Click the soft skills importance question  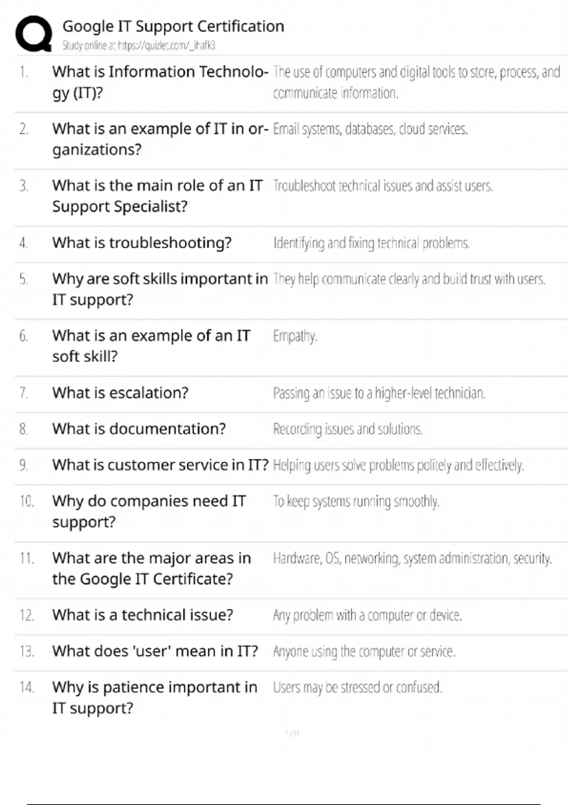tap(160, 289)
